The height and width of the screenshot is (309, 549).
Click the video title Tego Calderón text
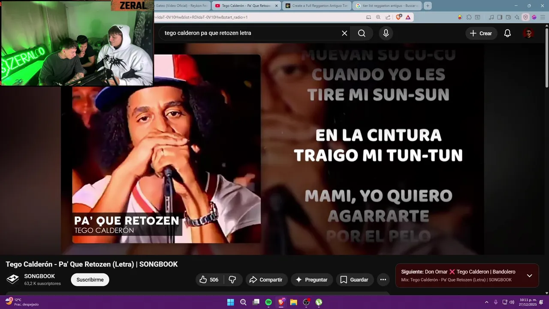tap(92, 264)
